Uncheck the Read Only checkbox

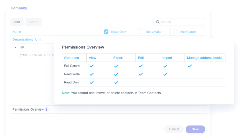[106, 32]
